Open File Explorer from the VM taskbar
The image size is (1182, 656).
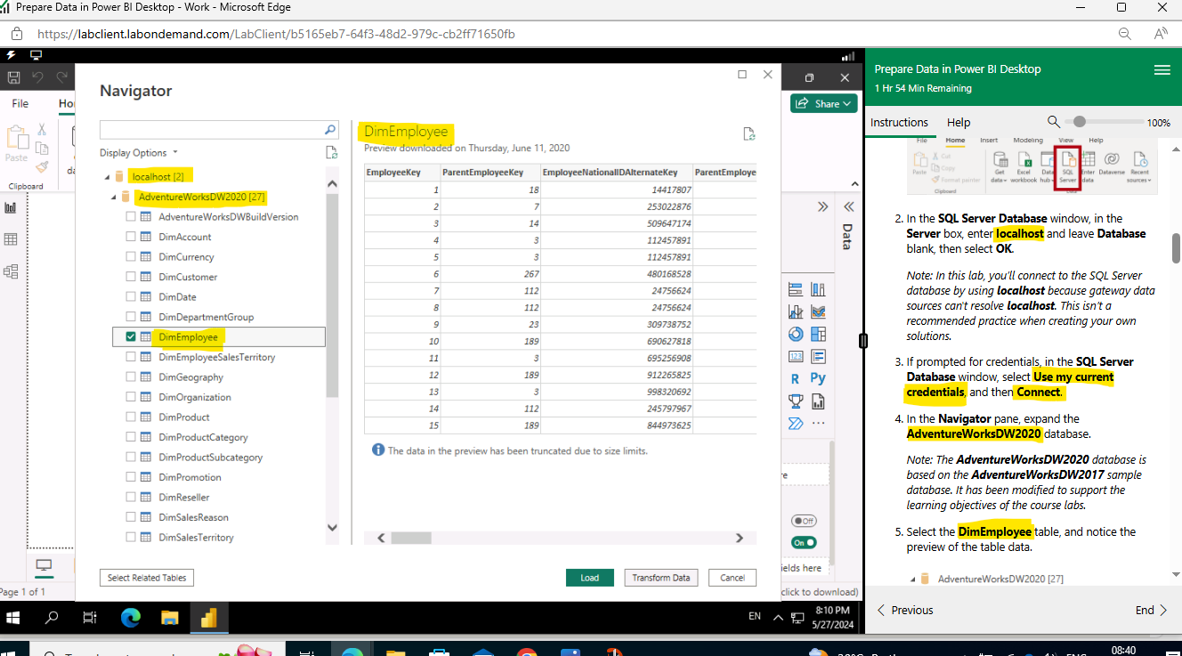[169, 617]
